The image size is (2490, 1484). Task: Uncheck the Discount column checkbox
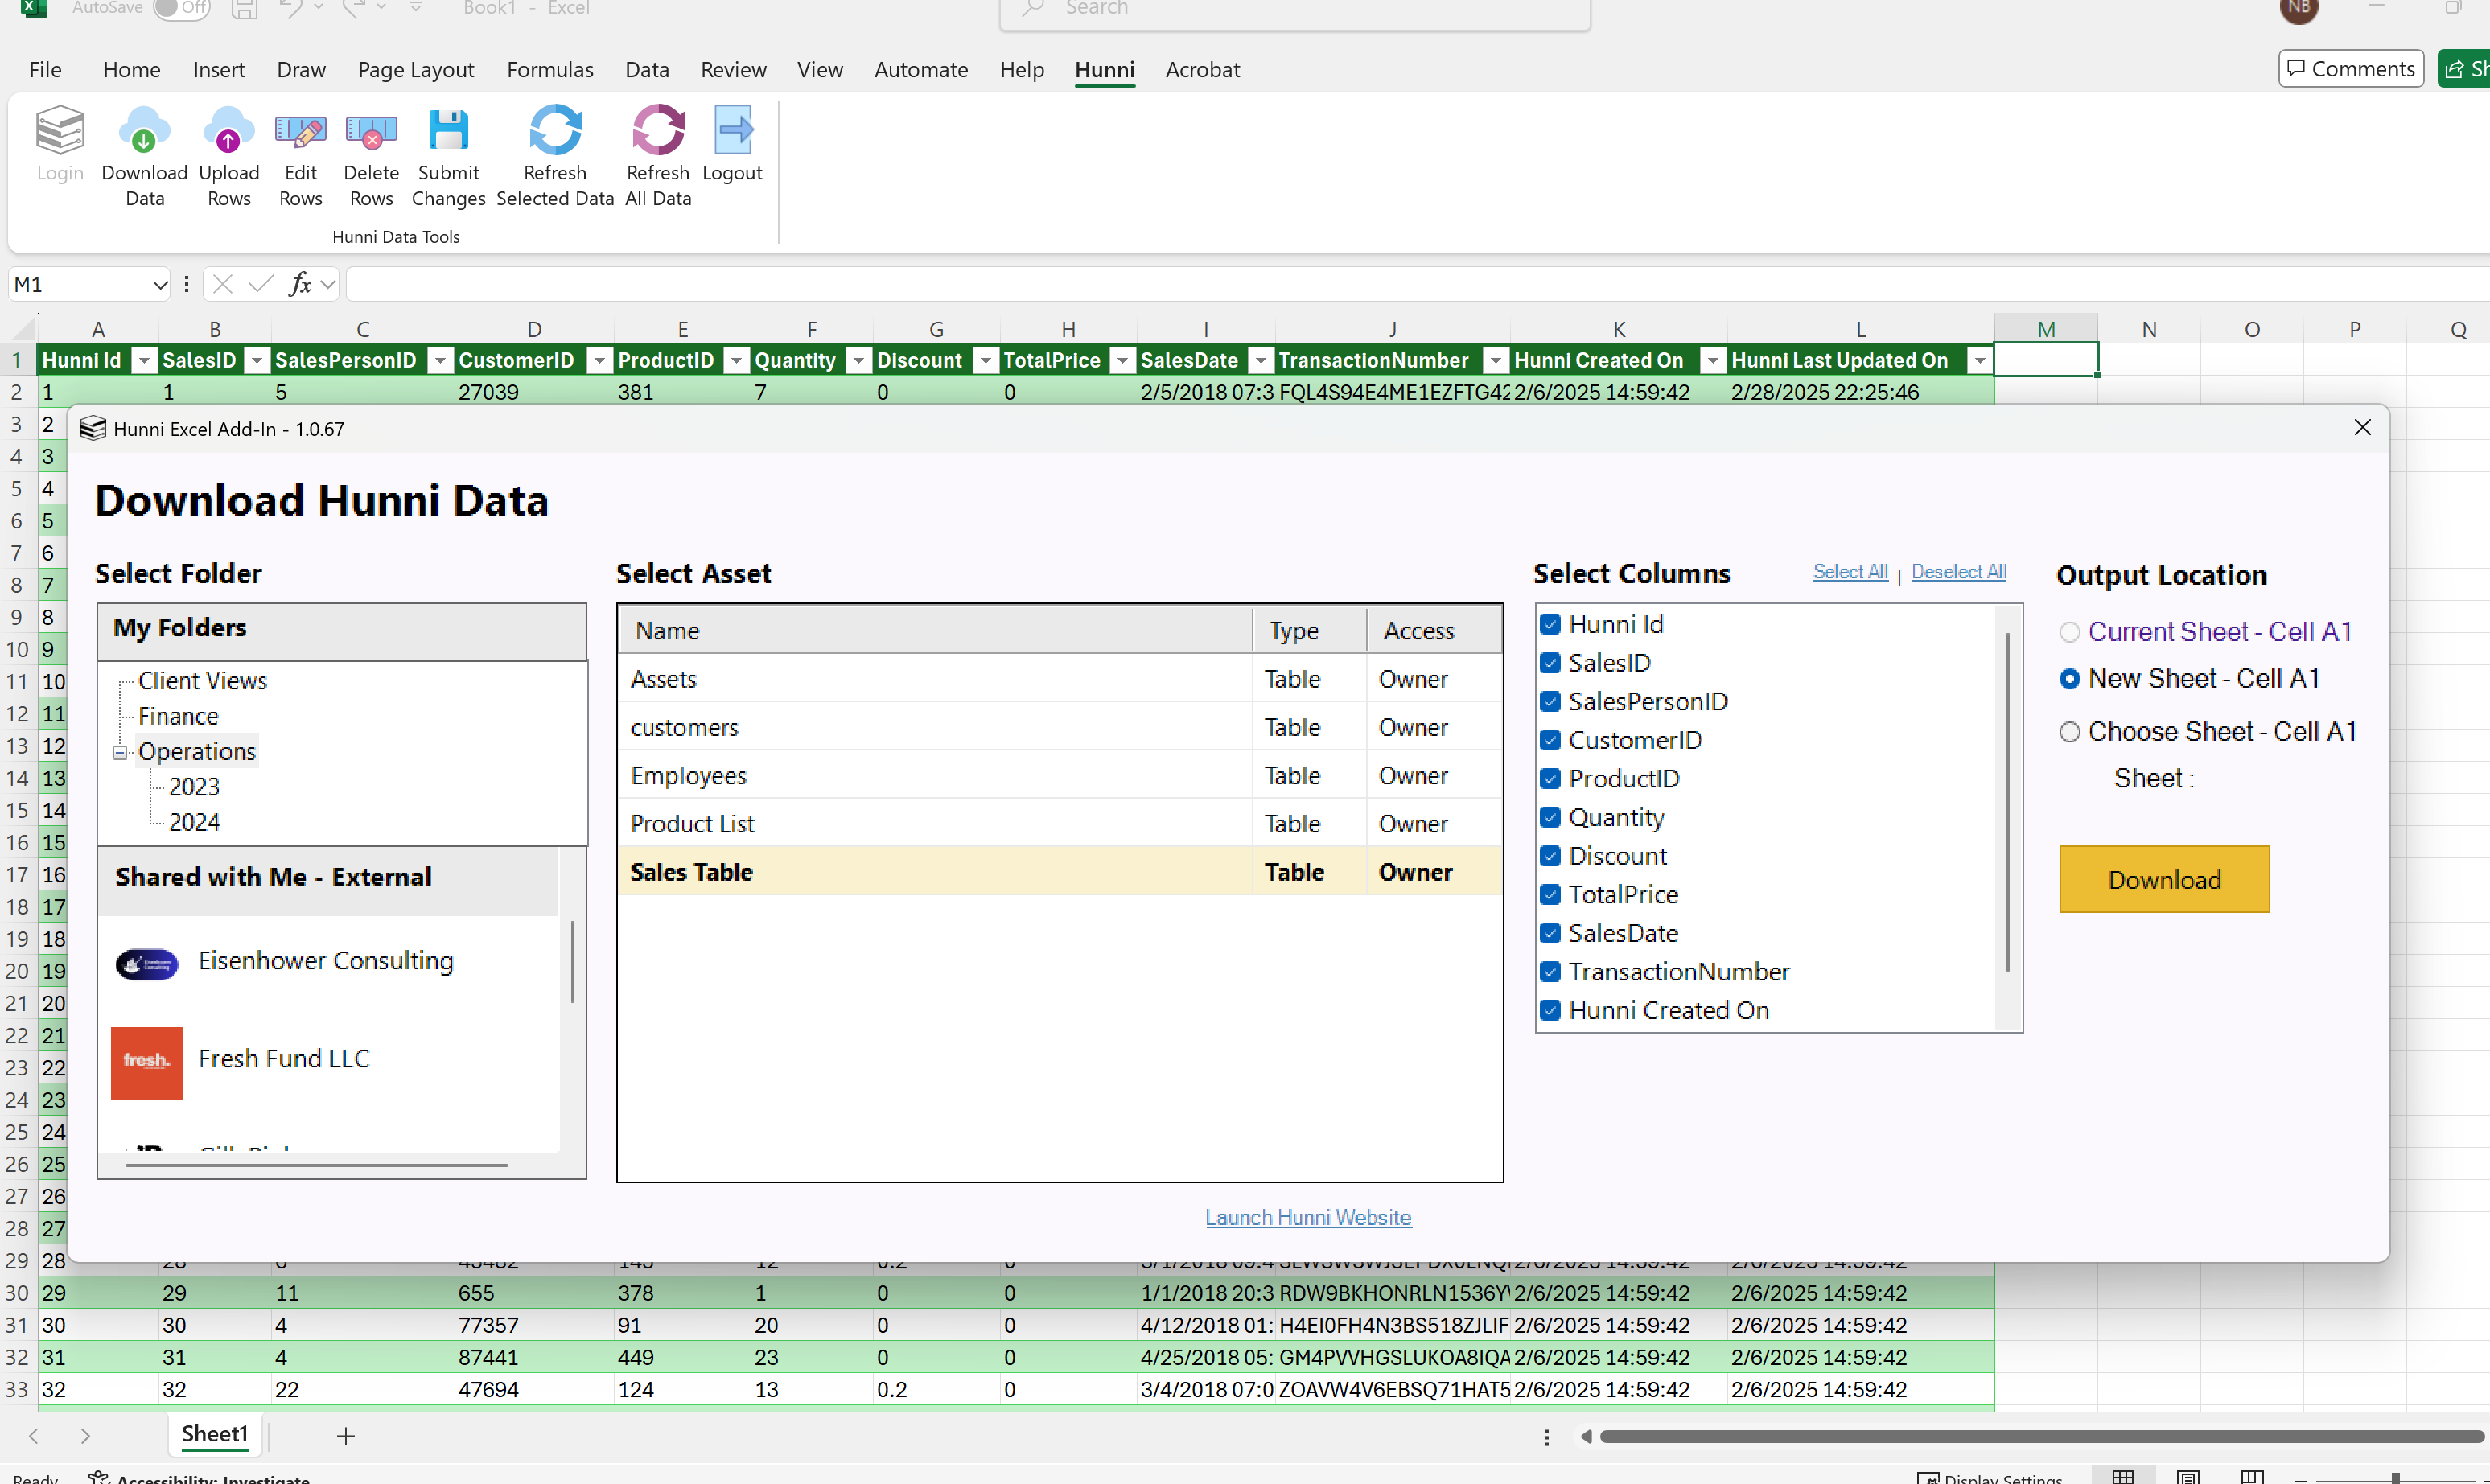point(1550,856)
